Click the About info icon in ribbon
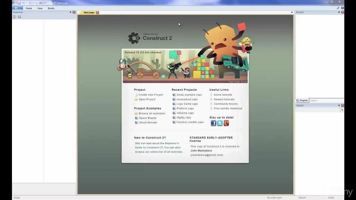Screen dimensions: 356x200 [342, 8]
